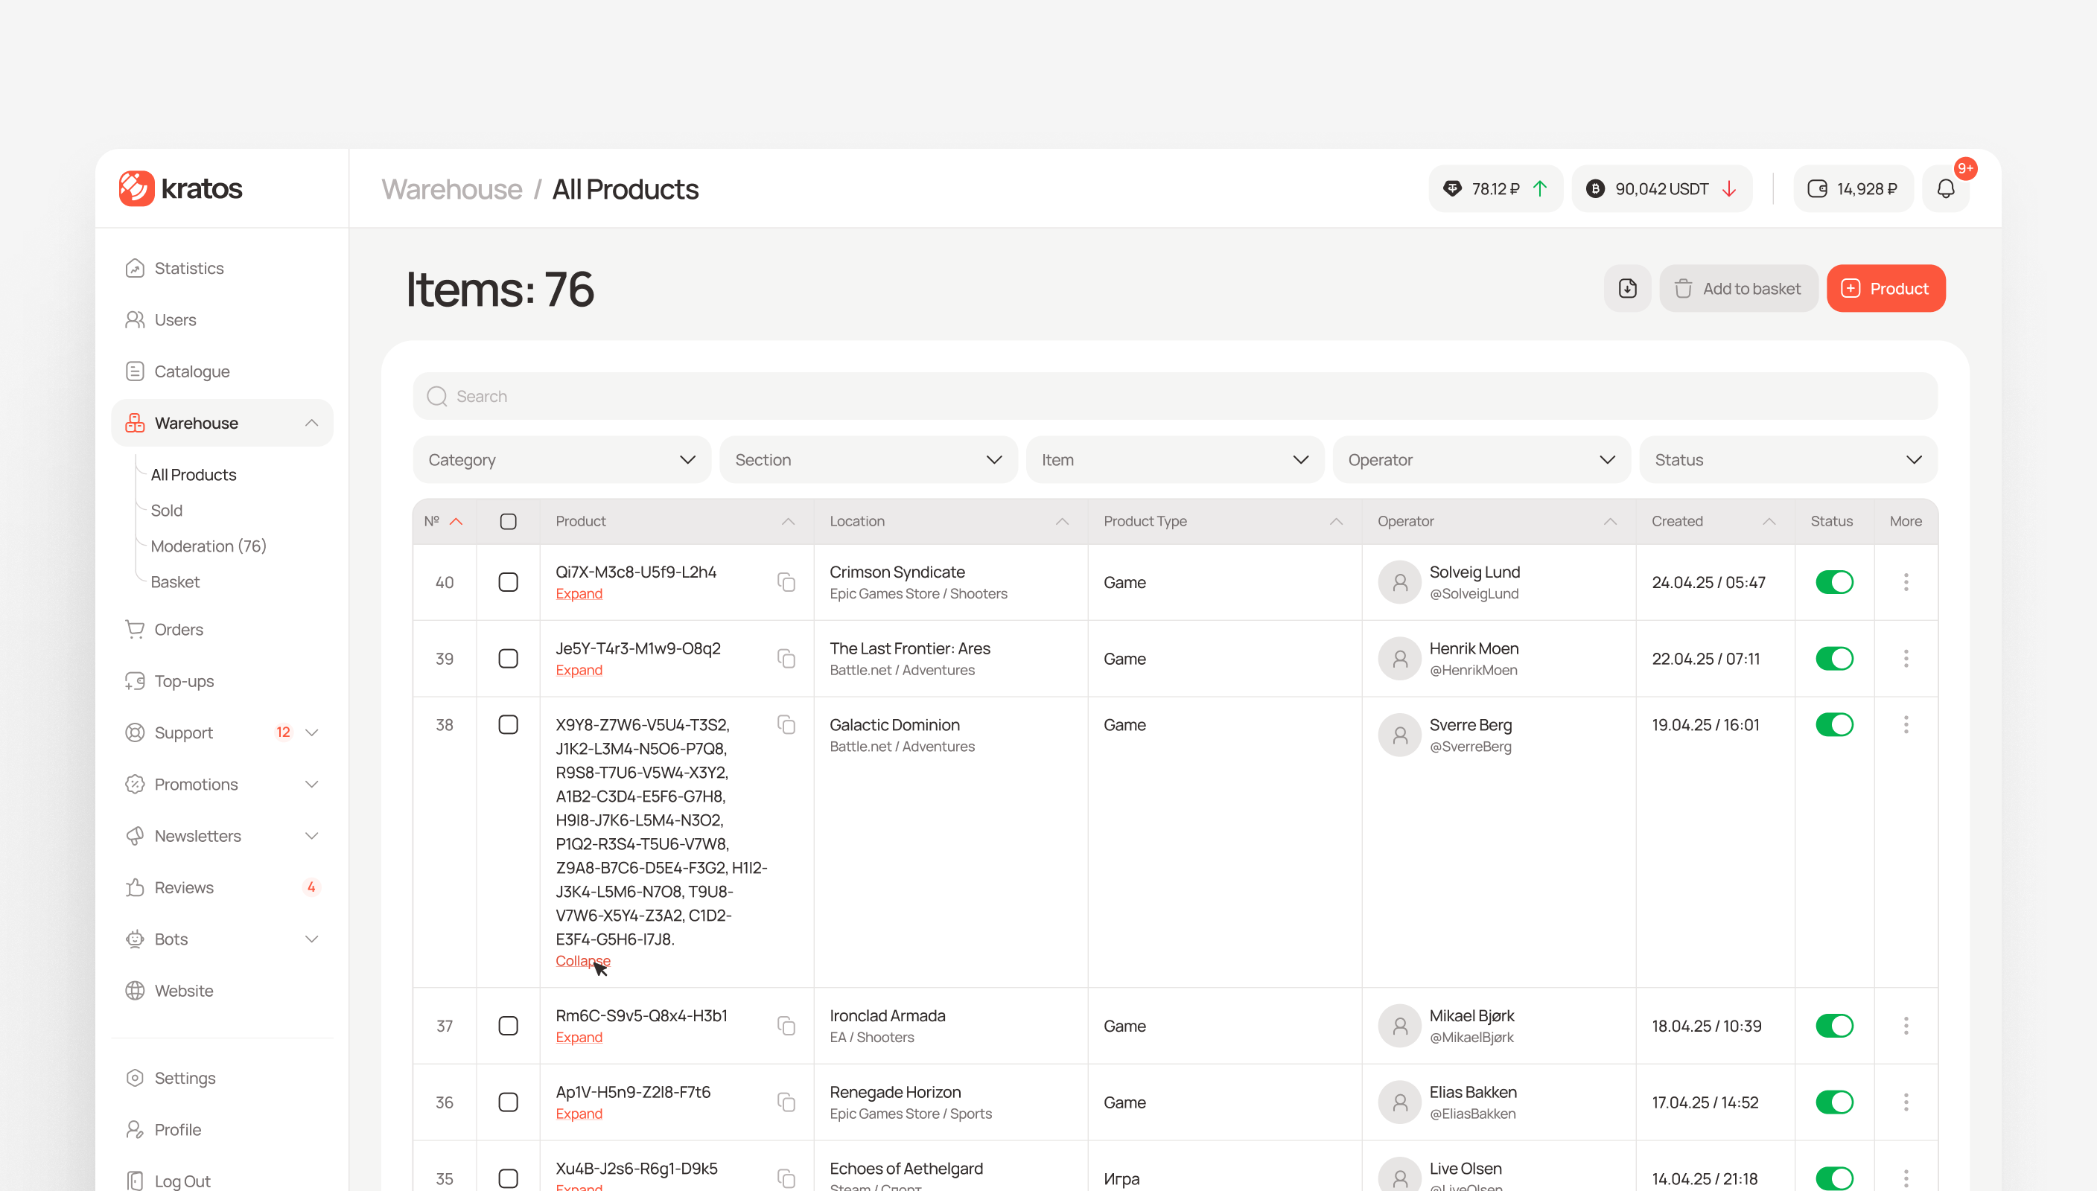Image resolution: width=2097 pixels, height=1191 pixels.
Task: Open the notifications bell
Action: click(x=1946, y=189)
